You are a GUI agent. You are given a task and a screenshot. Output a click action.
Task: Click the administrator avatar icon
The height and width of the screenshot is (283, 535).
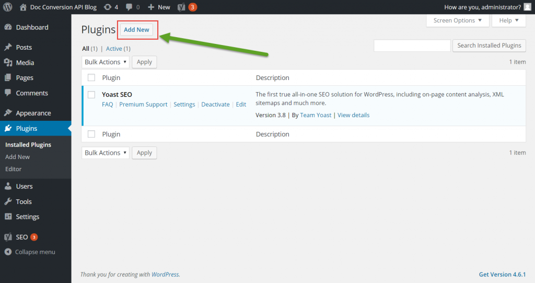527,7
